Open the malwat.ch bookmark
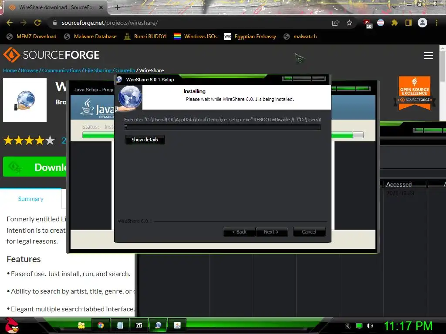The width and height of the screenshot is (446, 334). tap(300, 37)
